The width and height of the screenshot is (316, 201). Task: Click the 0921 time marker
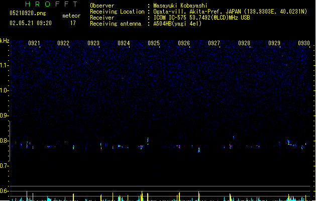[x=34, y=43]
